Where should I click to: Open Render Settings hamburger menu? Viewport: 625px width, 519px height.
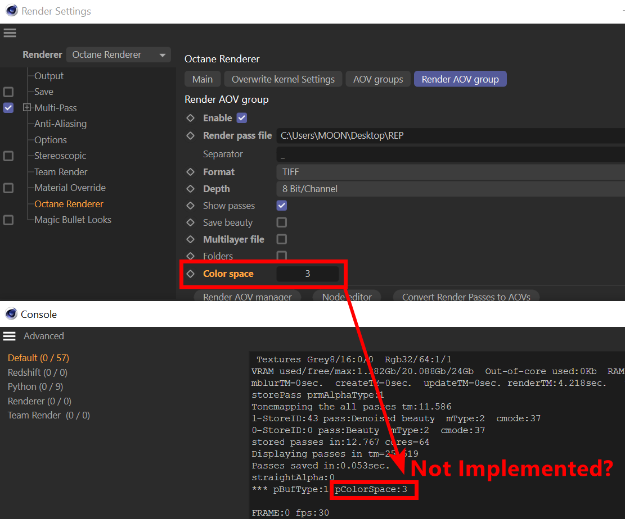coord(10,33)
